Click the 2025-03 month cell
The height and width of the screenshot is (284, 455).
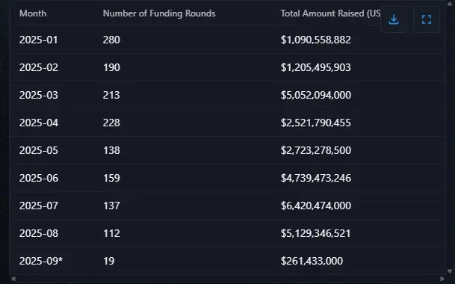(39, 95)
